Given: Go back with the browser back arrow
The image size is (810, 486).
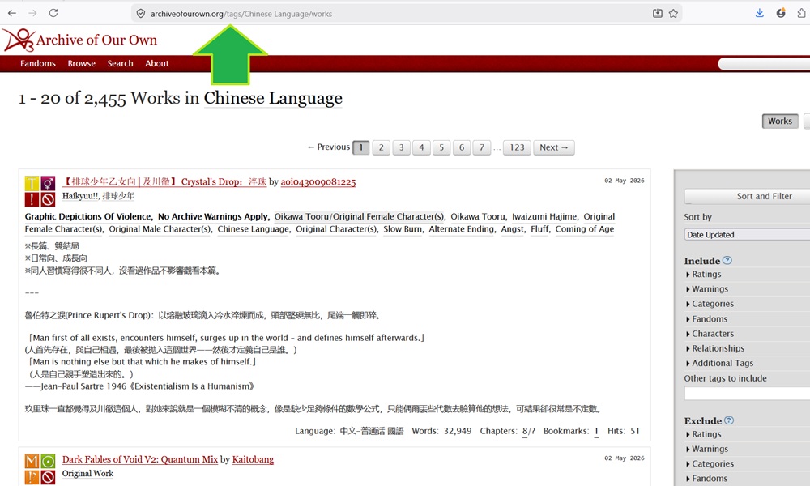Looking at the screenshot, I should (x=12, y=13).
